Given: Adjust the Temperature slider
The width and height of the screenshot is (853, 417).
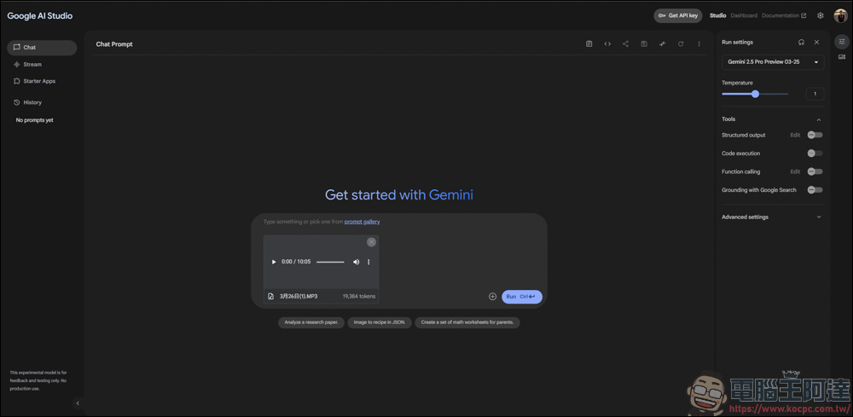Looking at the screenshot, I should point(755,94).
